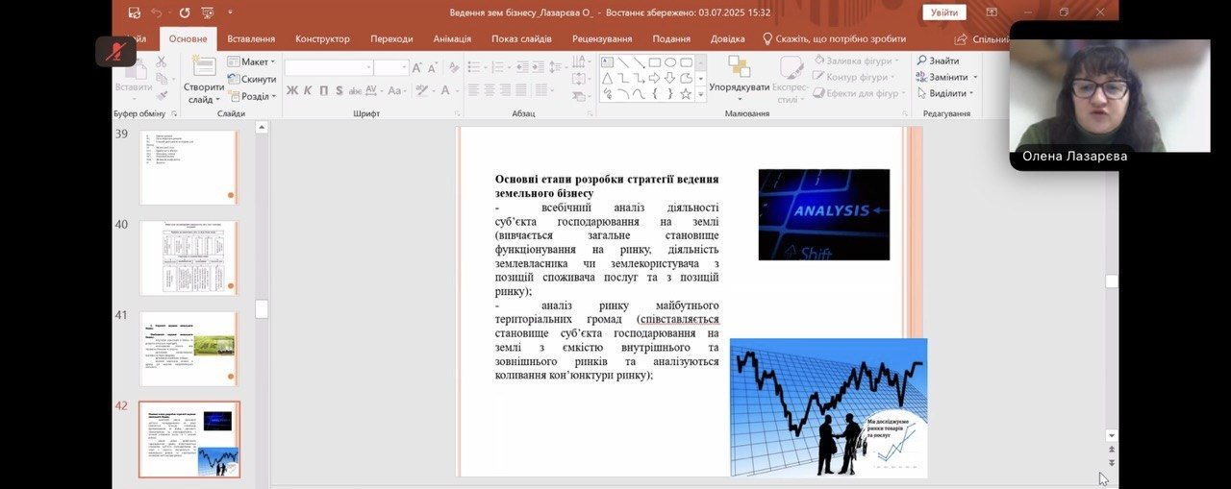Click the Знайти find button

coord(938,61)
